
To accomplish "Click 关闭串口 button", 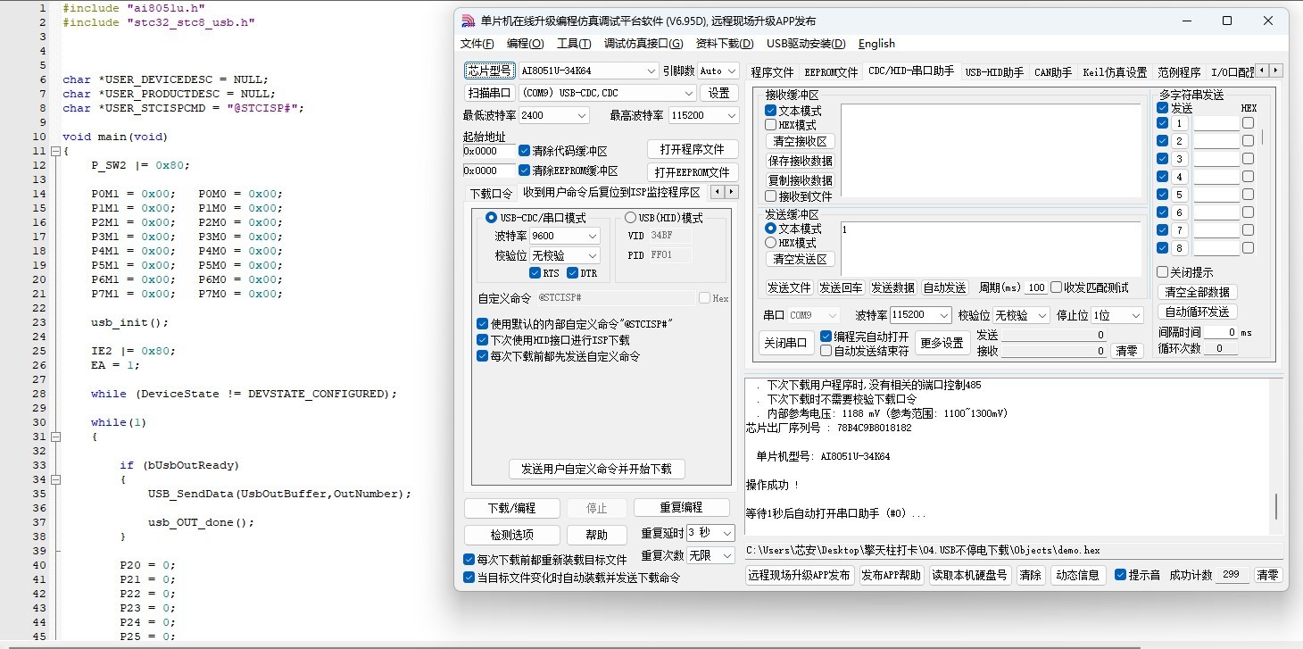I will 785,343.
